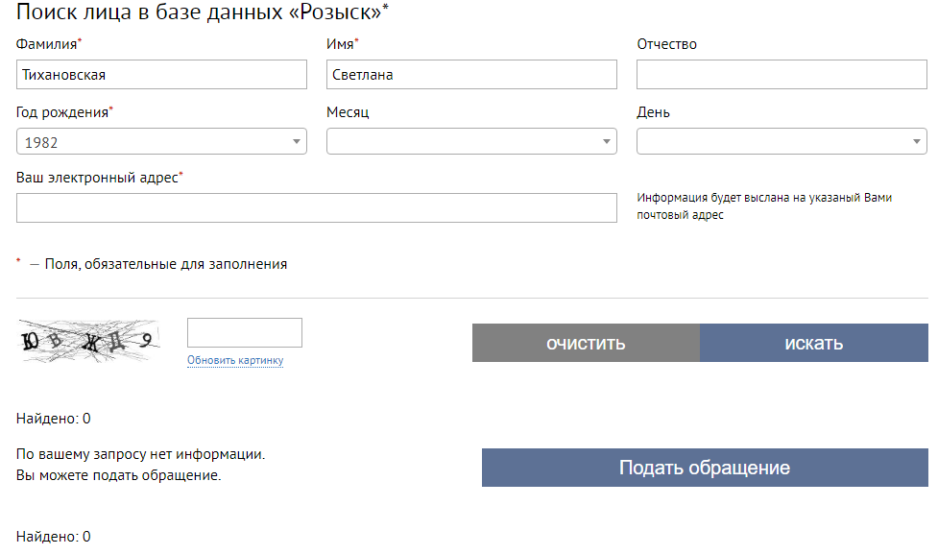Click the Обновить картинку link
Screen dimensions: 938x554
(235, 361)
